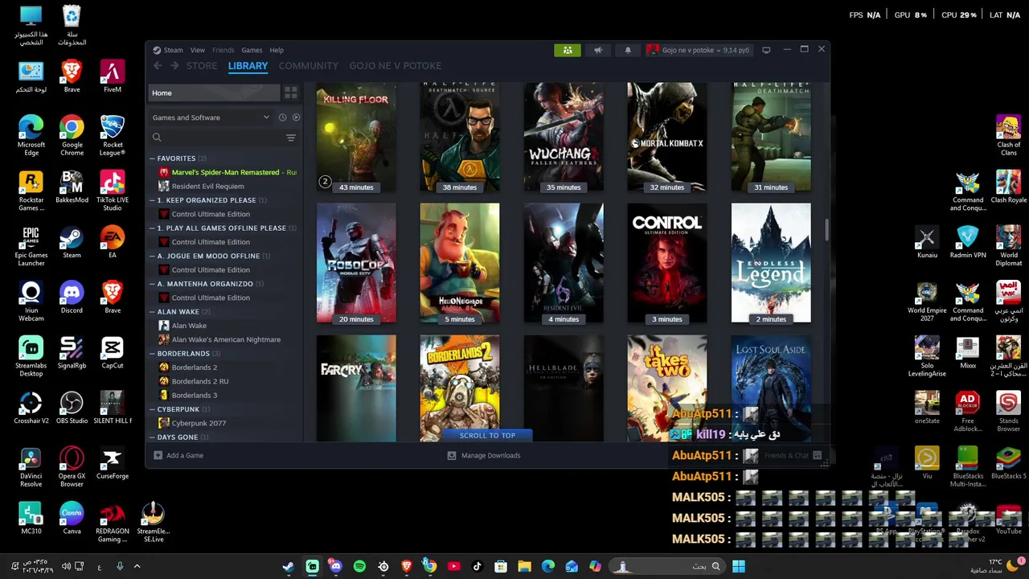The image size is (1029, 579).
Task: Open File Explorer from the taskbar
Action: [524, 566]
